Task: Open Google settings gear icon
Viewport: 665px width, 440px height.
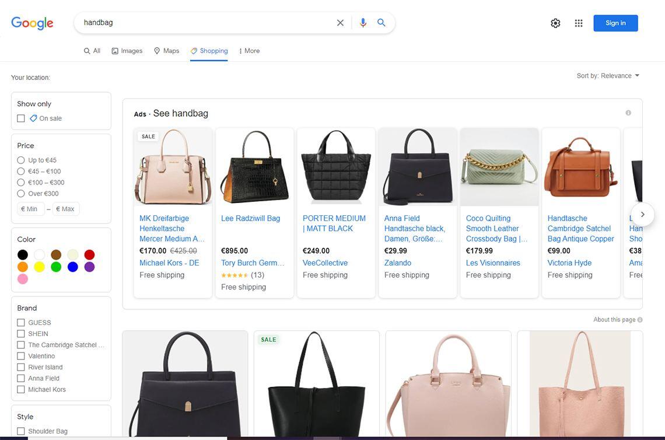Action: (x=555, y=23)
